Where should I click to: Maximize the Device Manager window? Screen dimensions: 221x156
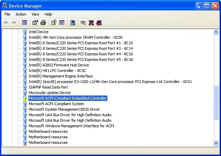click(x=207, y=6)
